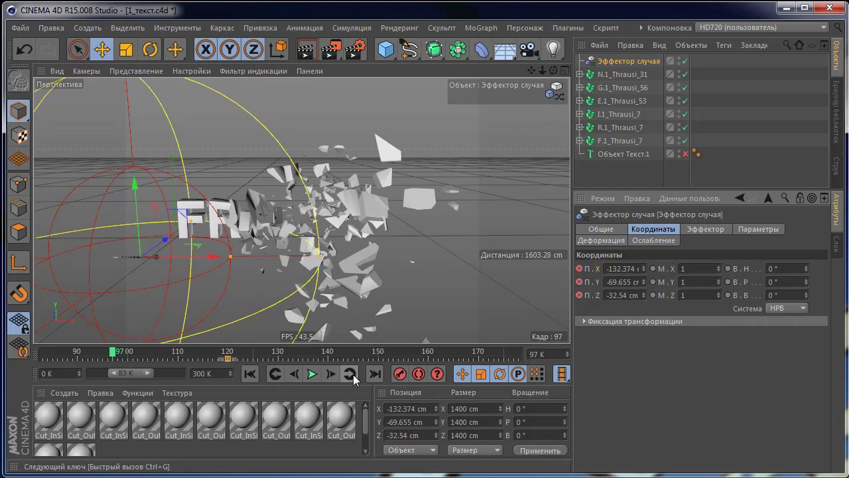Toggle coordinate system cube icon
849x478 pixels.
(279, 48)
